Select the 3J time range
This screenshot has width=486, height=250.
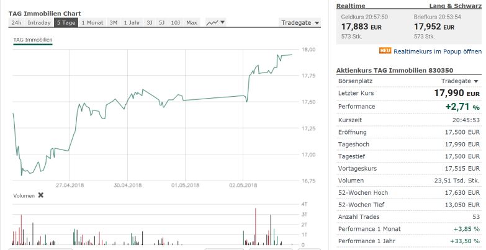[x=149, y=23]
